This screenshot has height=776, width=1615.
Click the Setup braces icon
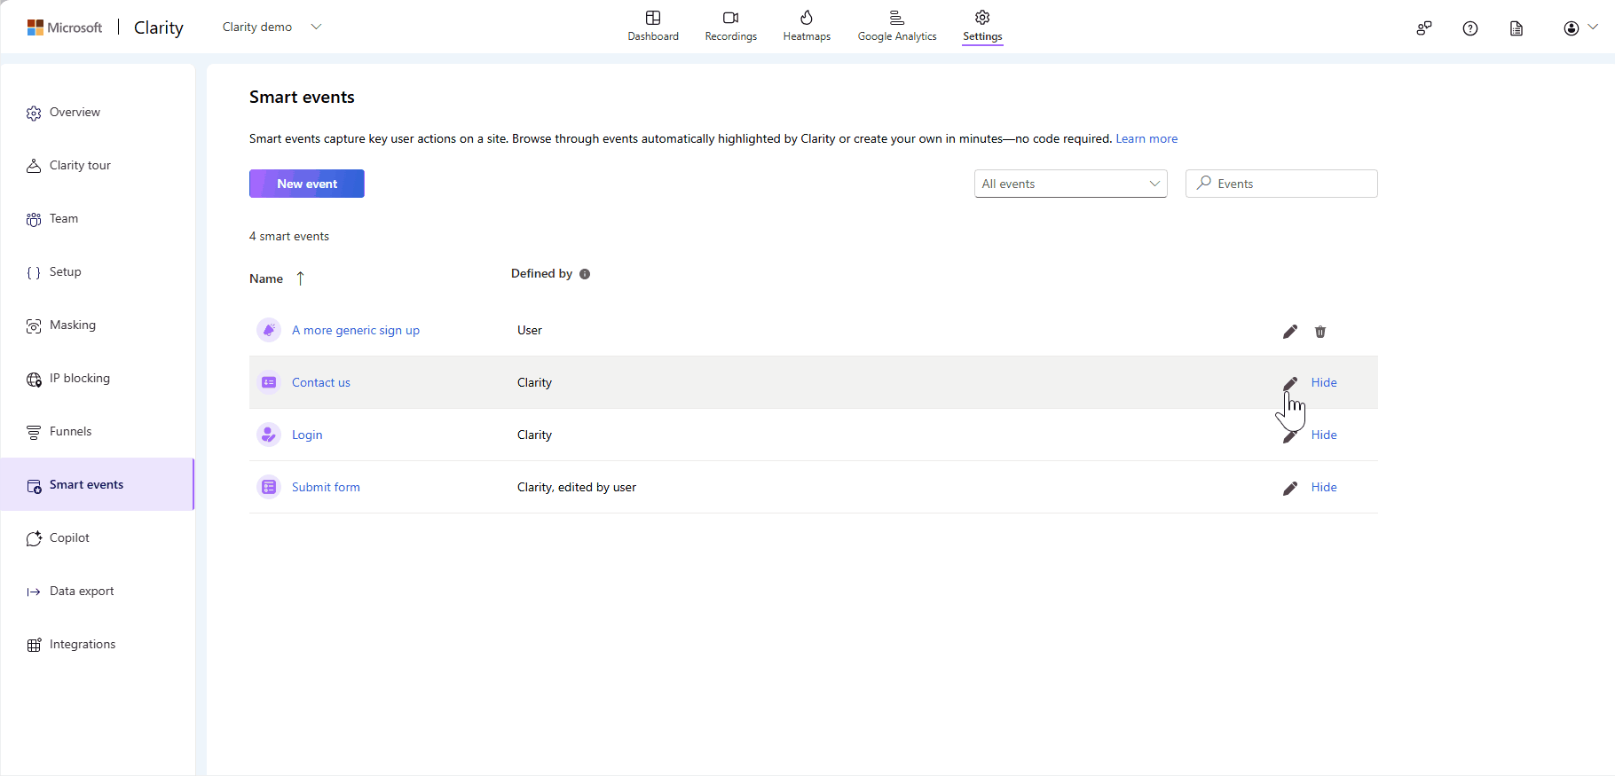(x=34, y=272)
